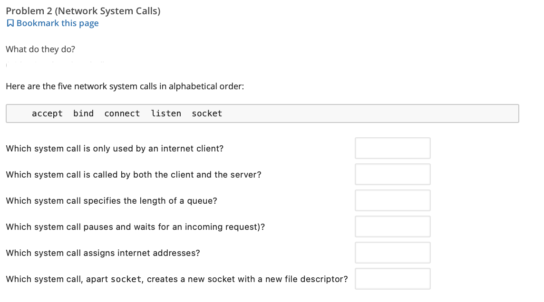This screenshot has height=302, width=544.
Task: Click the gray system calls code block
Action: coord(262,113)
